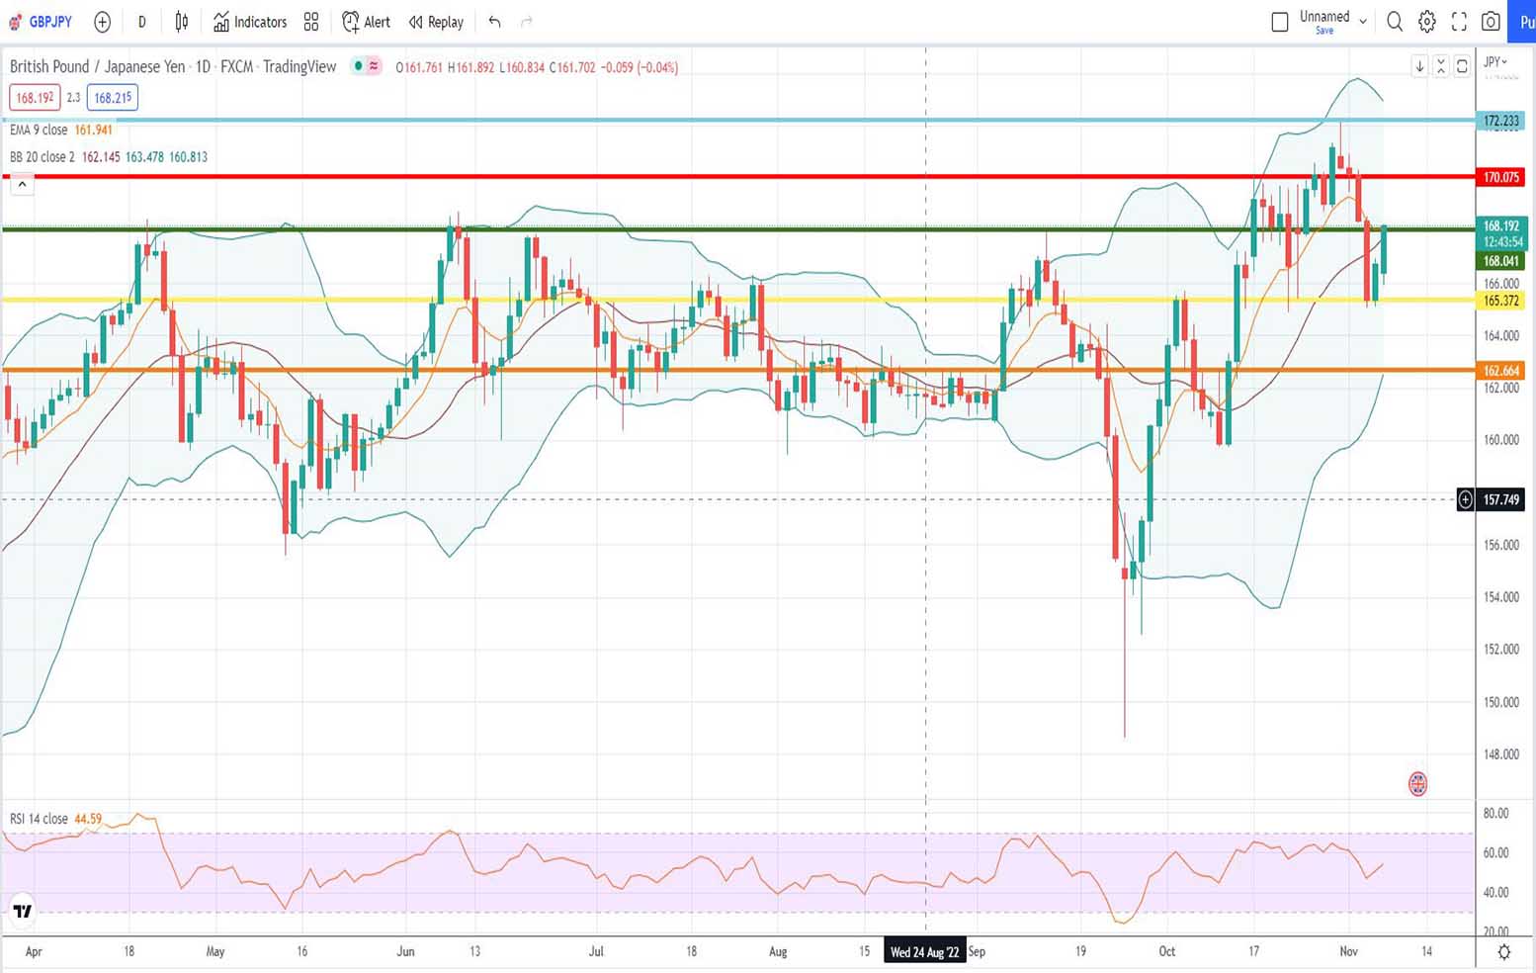The image size is (1536, 973).
Task: Click the Alert clock icon
Action: pos(350,21)
